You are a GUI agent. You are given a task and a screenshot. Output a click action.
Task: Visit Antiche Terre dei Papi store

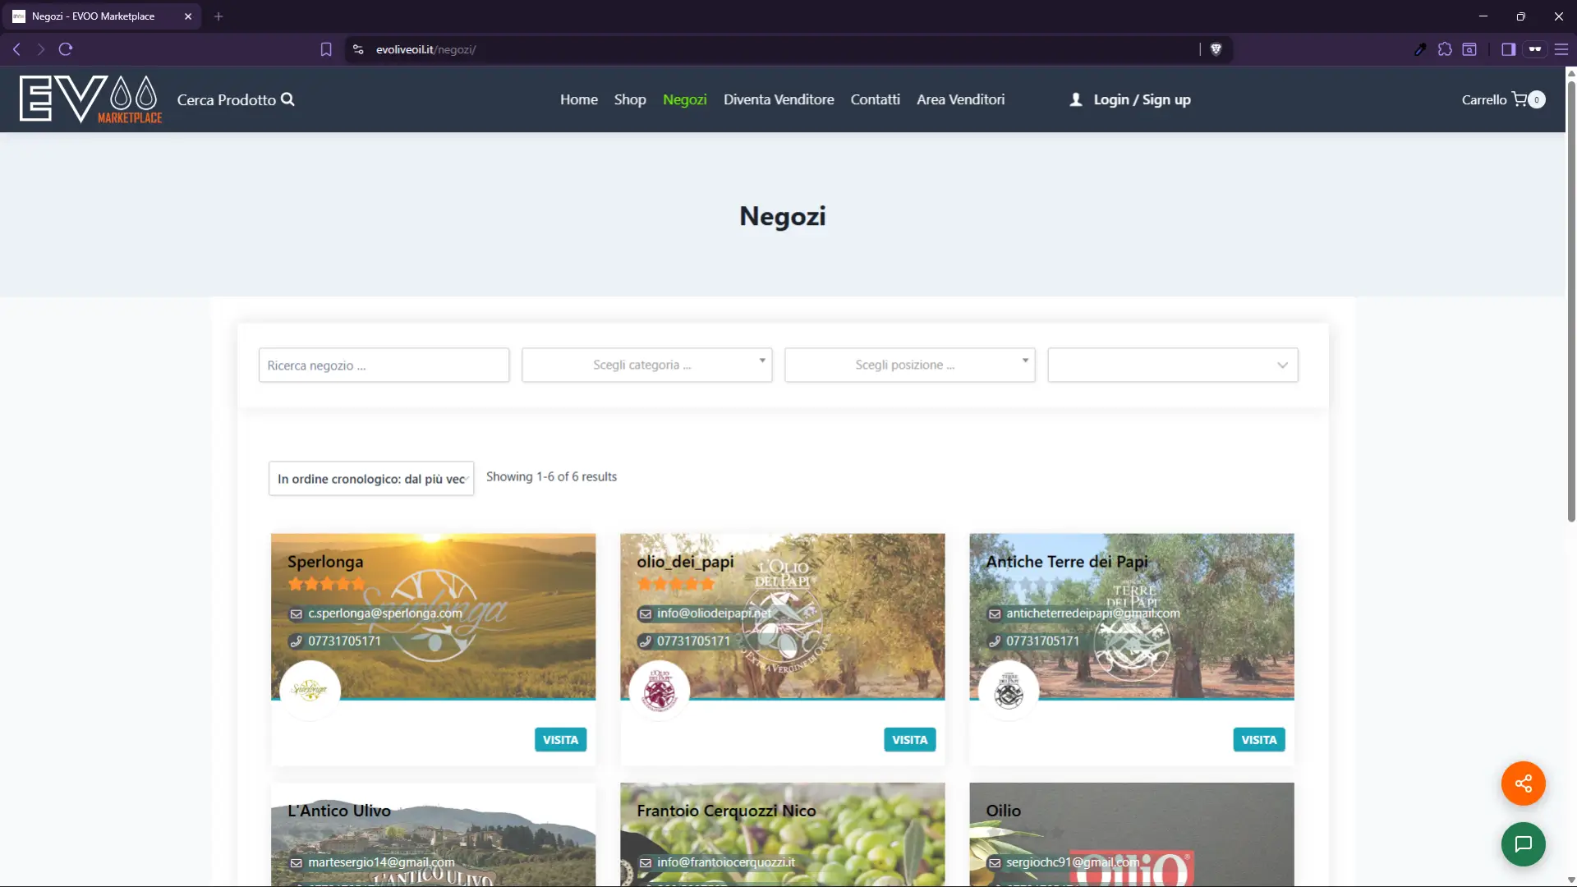1258,740
